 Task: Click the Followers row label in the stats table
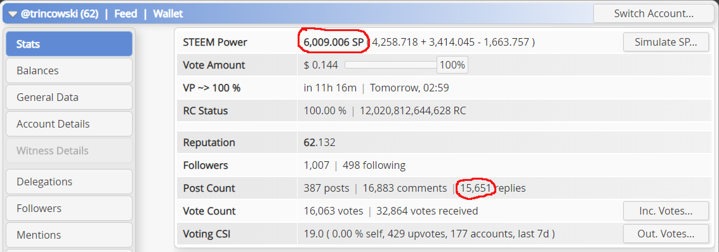[206, 165]
